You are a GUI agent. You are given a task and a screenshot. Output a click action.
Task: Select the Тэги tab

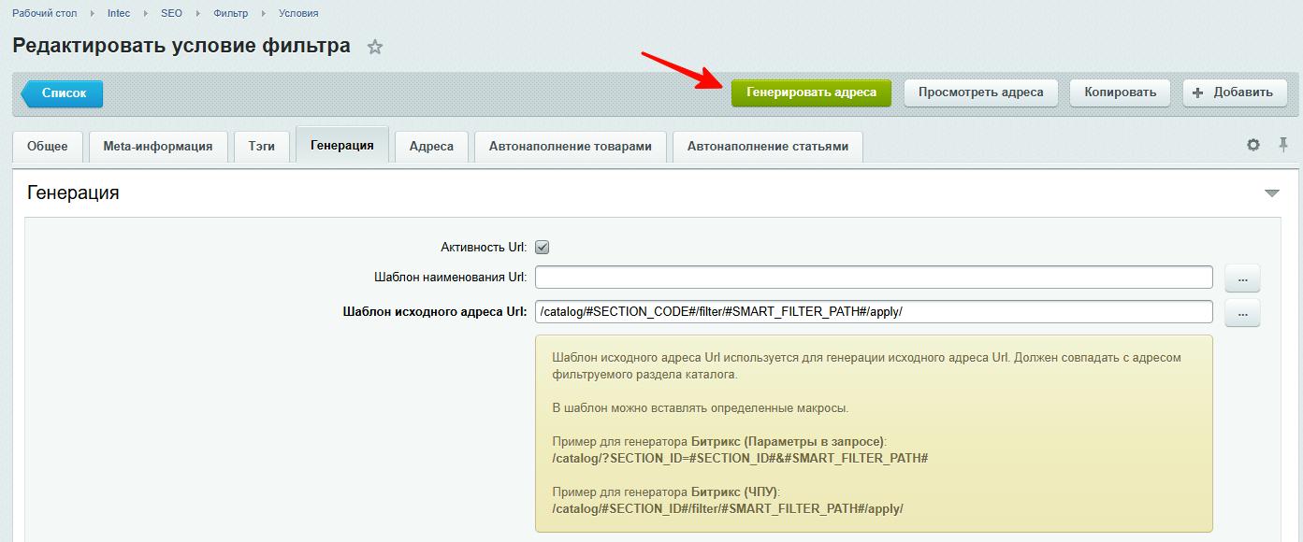click(x=262, y=147)
